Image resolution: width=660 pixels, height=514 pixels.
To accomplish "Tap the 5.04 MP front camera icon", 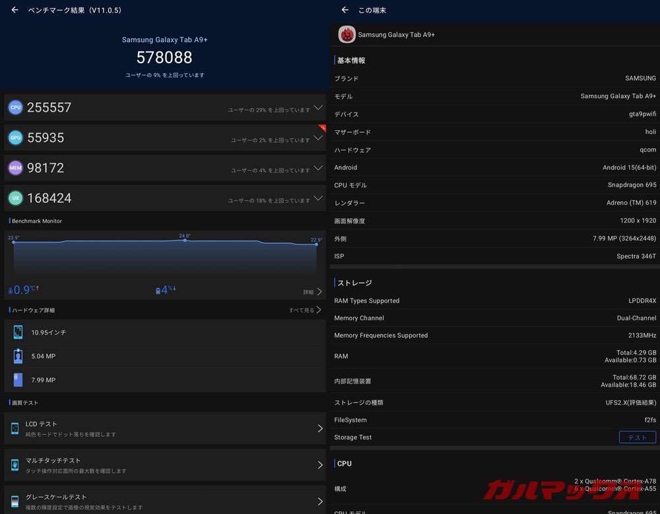I will coord(18,357).
